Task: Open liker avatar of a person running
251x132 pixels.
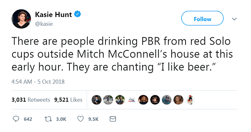Action: click(108, 100)
